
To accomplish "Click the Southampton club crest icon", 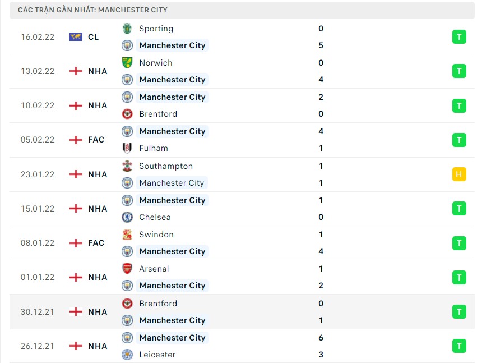I will pos(127,166).
